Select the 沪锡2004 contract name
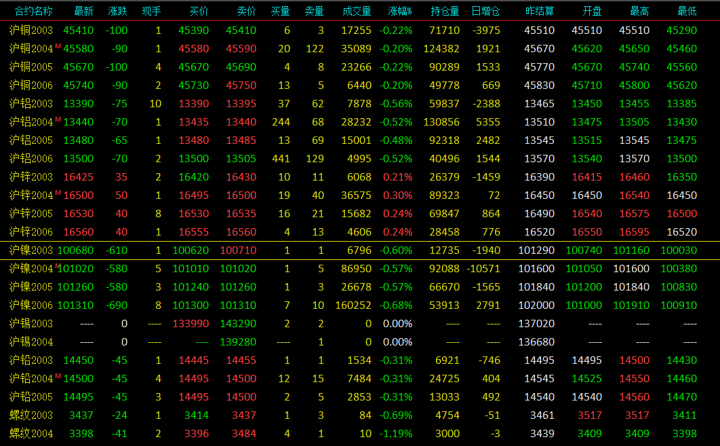Screen dimensions: 720x446 tap(31, 342)
